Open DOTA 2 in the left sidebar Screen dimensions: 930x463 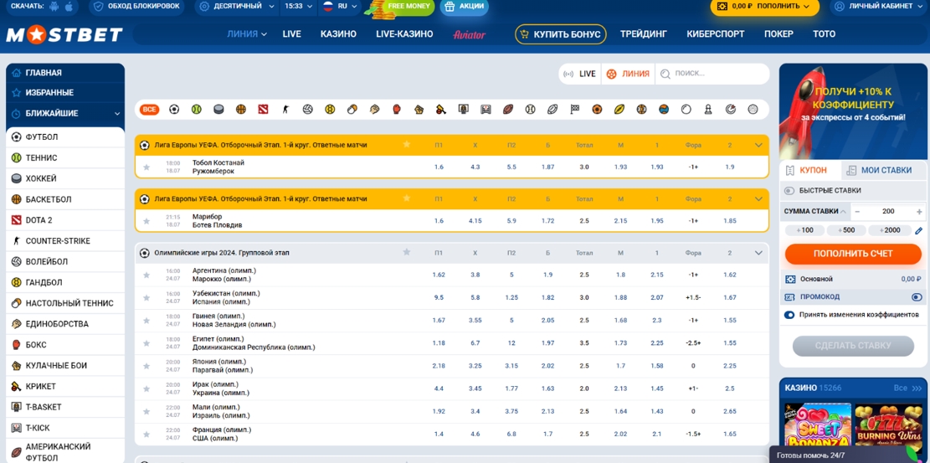[65, 220]
